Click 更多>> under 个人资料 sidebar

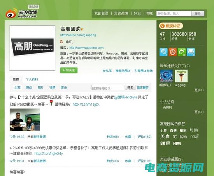199,112
